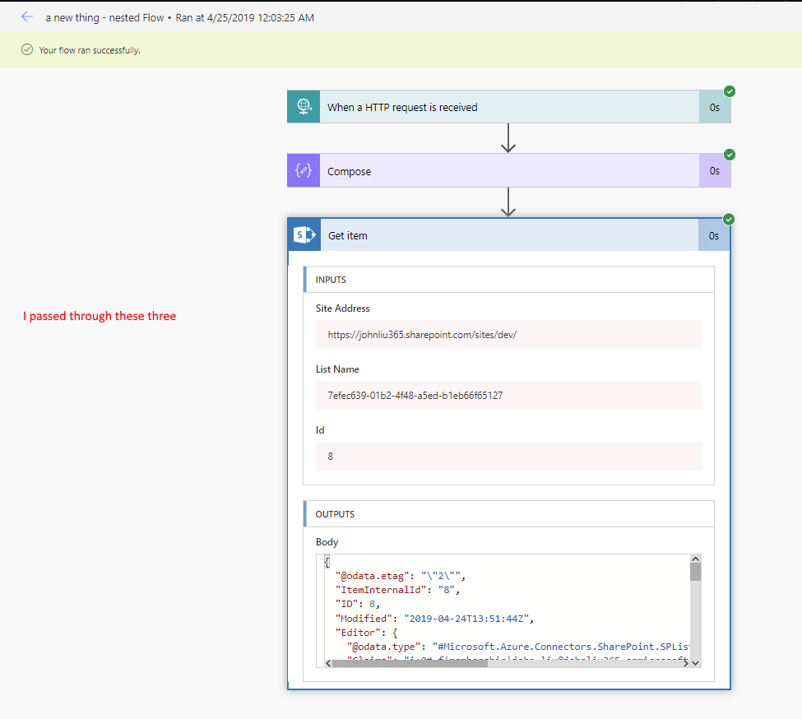Click the Site Address value field
802x719 pixels.
[x=508, y=335]
